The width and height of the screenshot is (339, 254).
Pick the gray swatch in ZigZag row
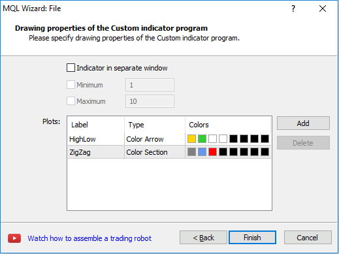tap(191, 152)
